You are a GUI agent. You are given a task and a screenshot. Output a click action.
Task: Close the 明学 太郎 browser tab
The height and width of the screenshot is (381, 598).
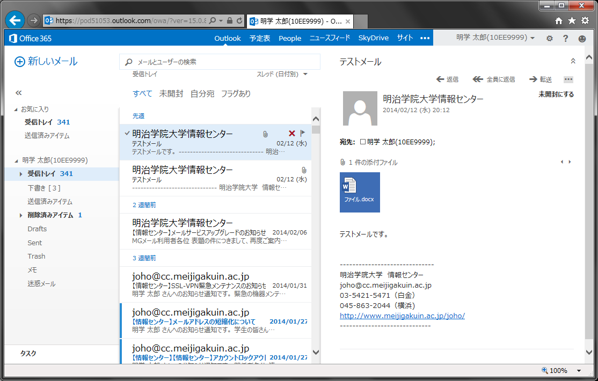347,21
